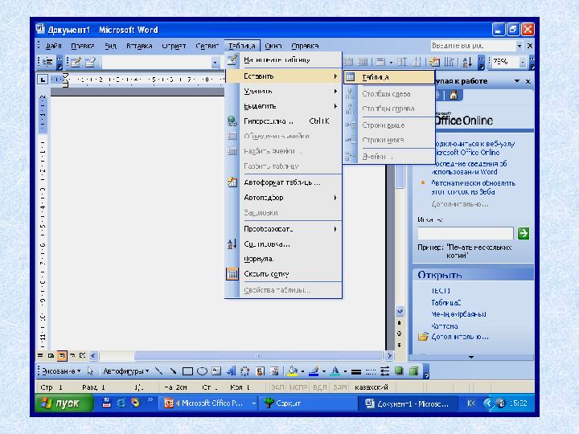Open Рисование dropdown menu
This screenshot has width=579, height=434.
[x=61, y=371]
